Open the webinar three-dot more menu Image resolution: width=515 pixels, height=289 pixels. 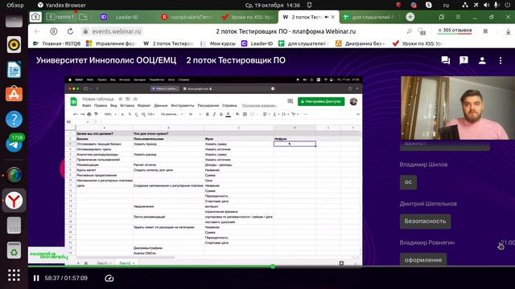(501, 60)
